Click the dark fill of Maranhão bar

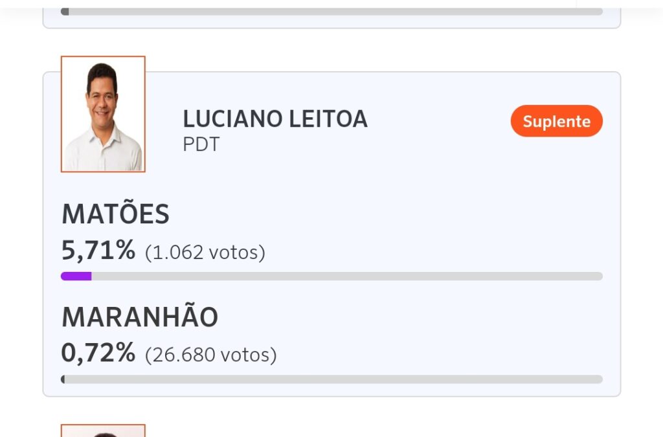(x=63, y=379)
